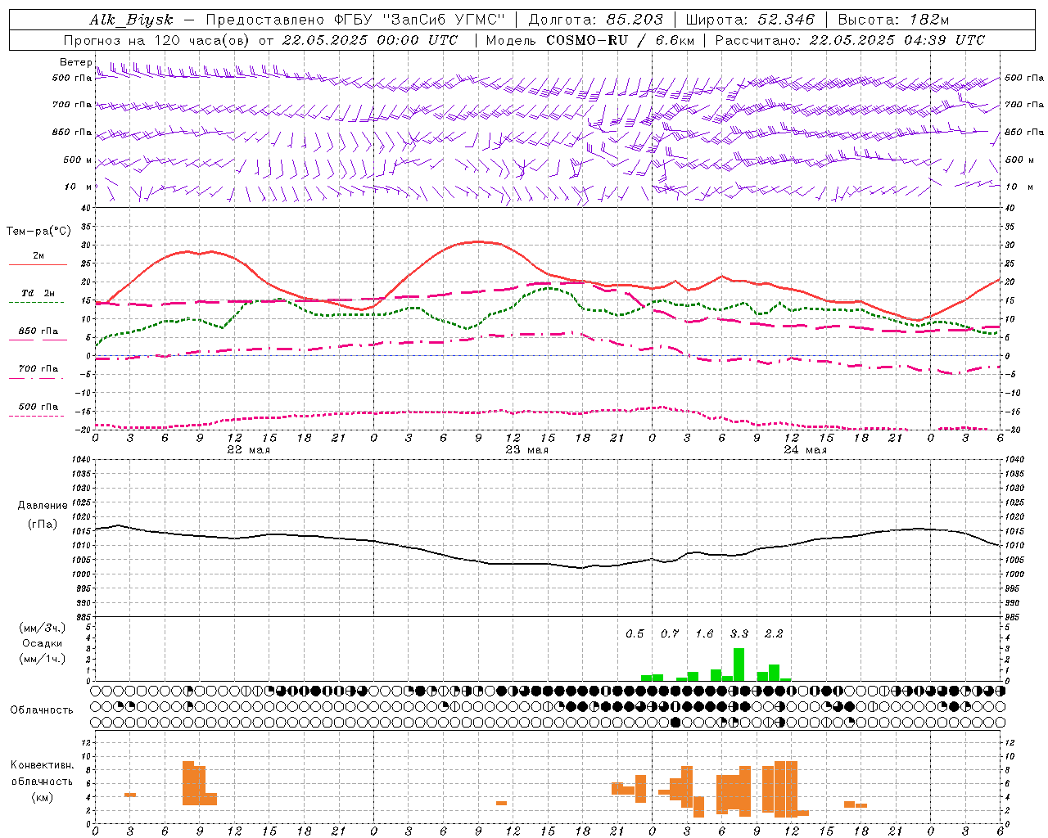This screenshot has width=1048, height=838.
Task: Select the longitude value 85.203
Action: 635,20
